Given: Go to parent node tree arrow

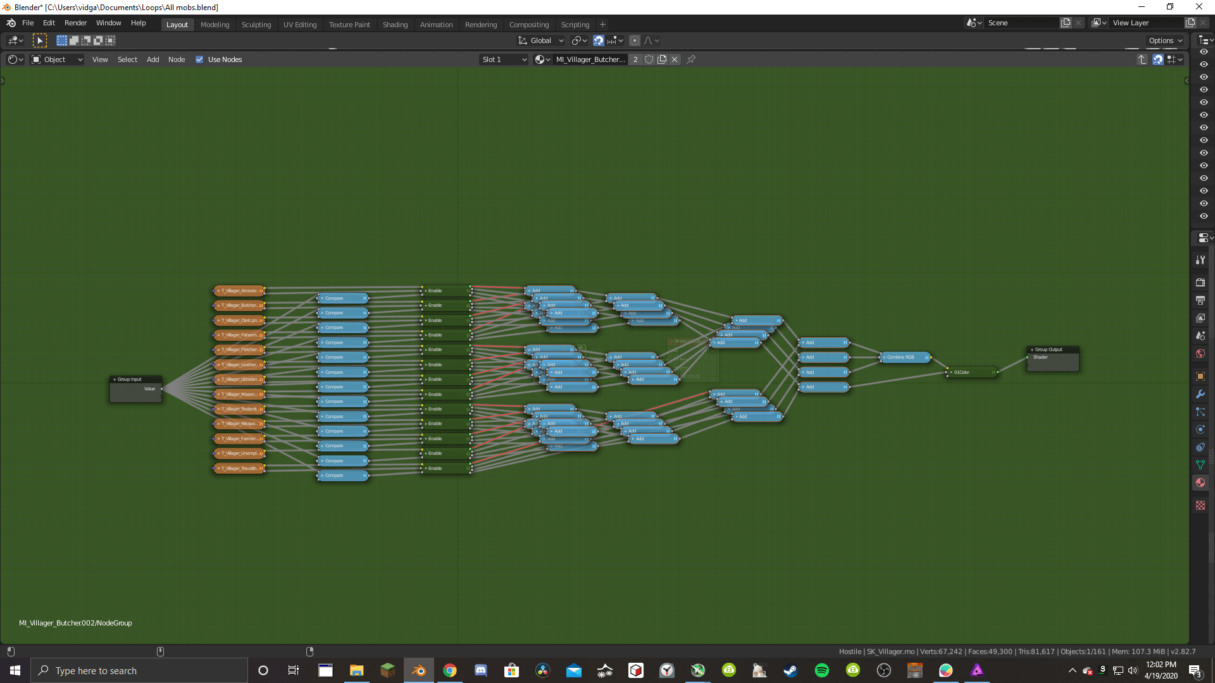Looking at the screenshot, I should 1142,59.
